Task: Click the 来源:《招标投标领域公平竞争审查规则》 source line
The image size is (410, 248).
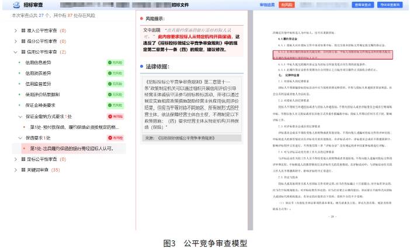Action: click(192, 138)
